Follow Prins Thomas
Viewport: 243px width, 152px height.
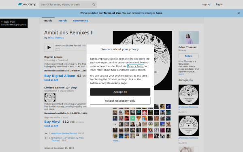[x=189, y=56]
